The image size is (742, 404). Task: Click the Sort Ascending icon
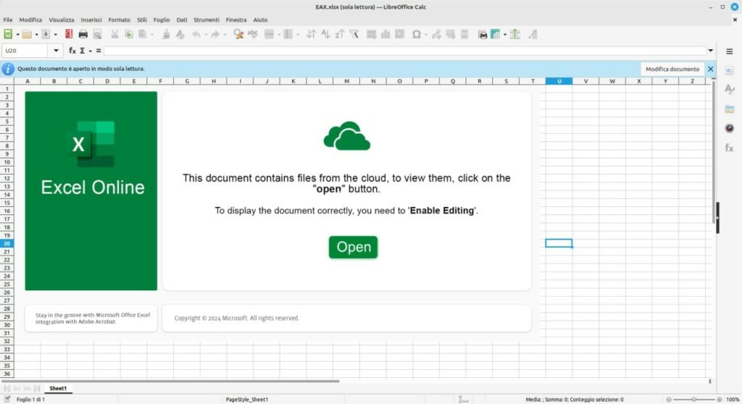[325, 34]
